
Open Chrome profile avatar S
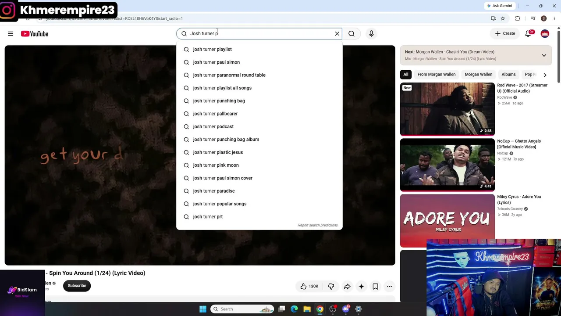[x=543, y=18]
